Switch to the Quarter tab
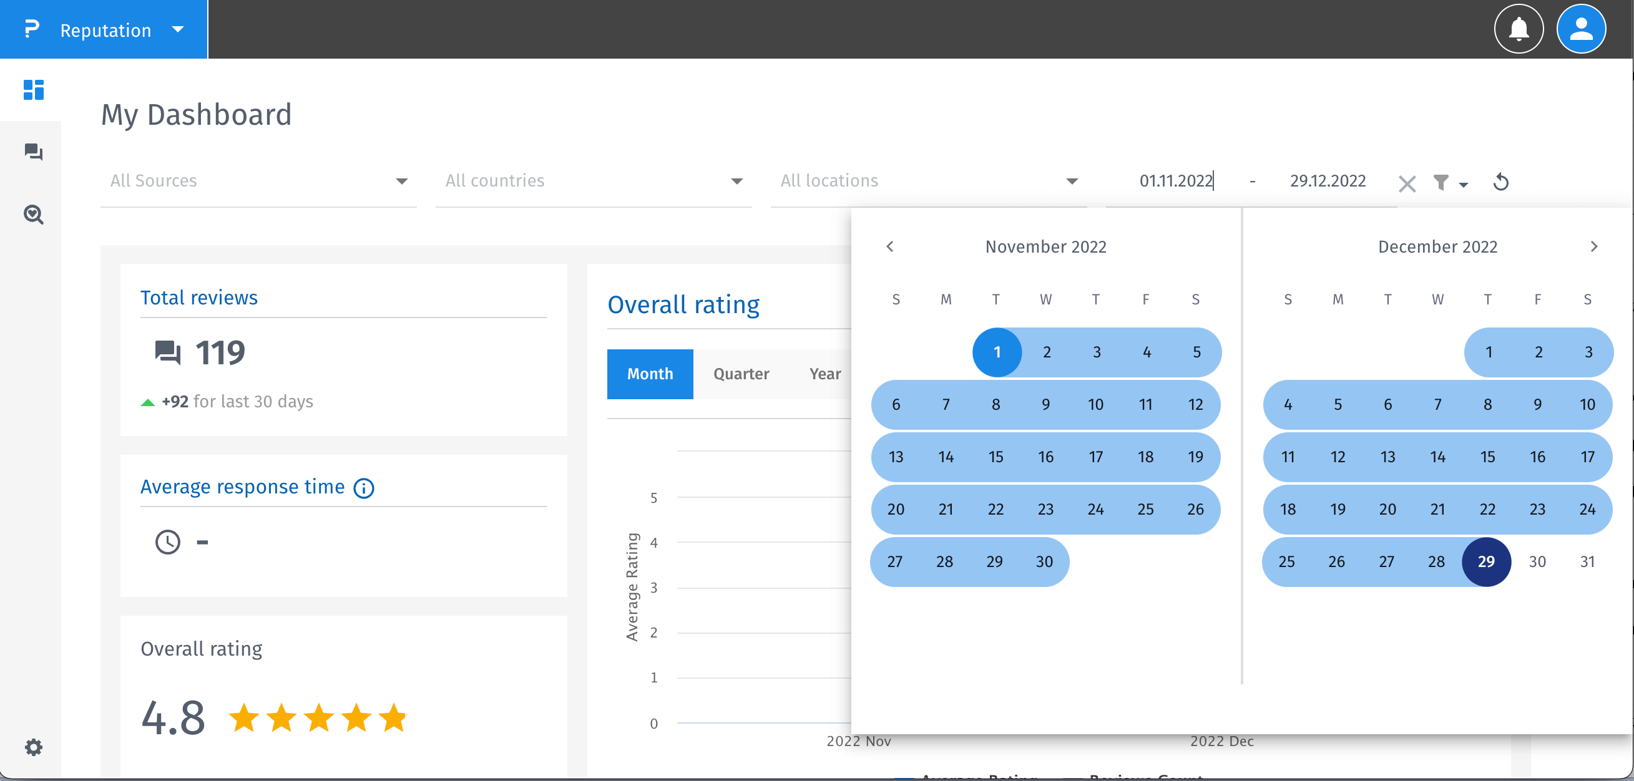Viewport: 1634px width, 781px height. coord(741,374)
